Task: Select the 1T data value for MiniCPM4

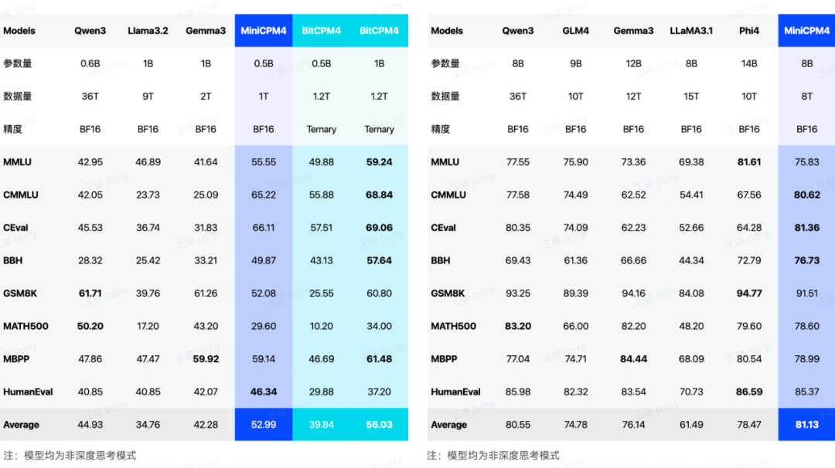Action: pos(264,97)
